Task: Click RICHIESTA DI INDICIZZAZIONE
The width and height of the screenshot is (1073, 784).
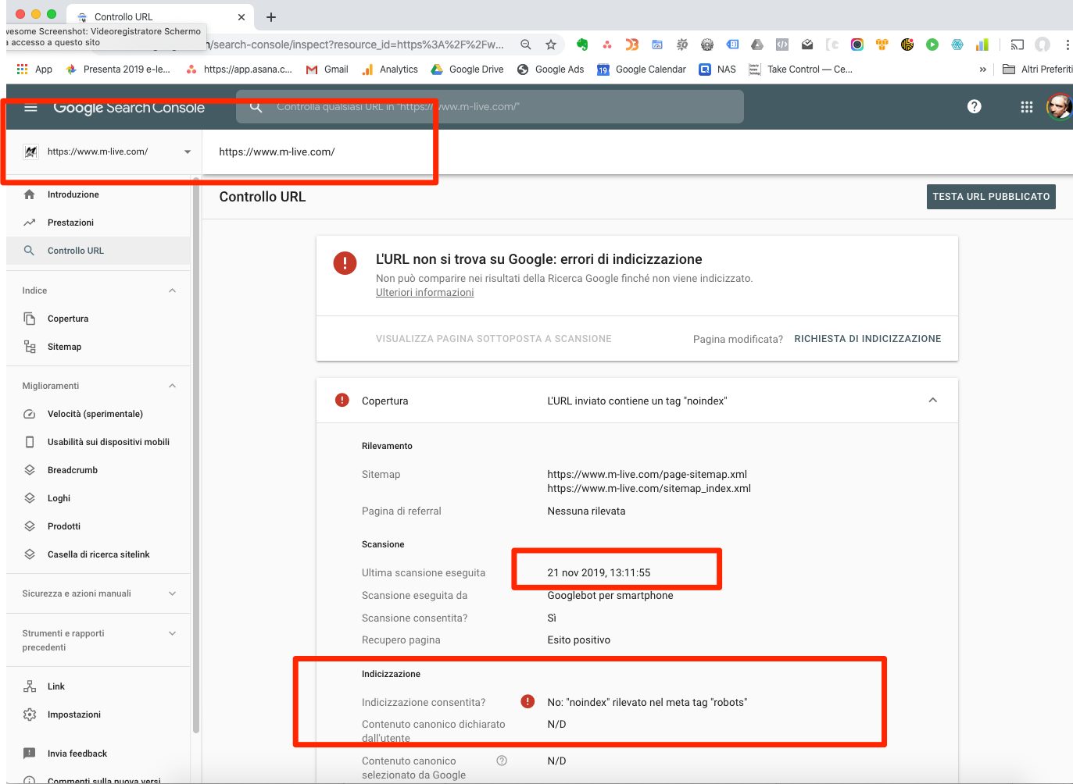Action: pos(867,339)
